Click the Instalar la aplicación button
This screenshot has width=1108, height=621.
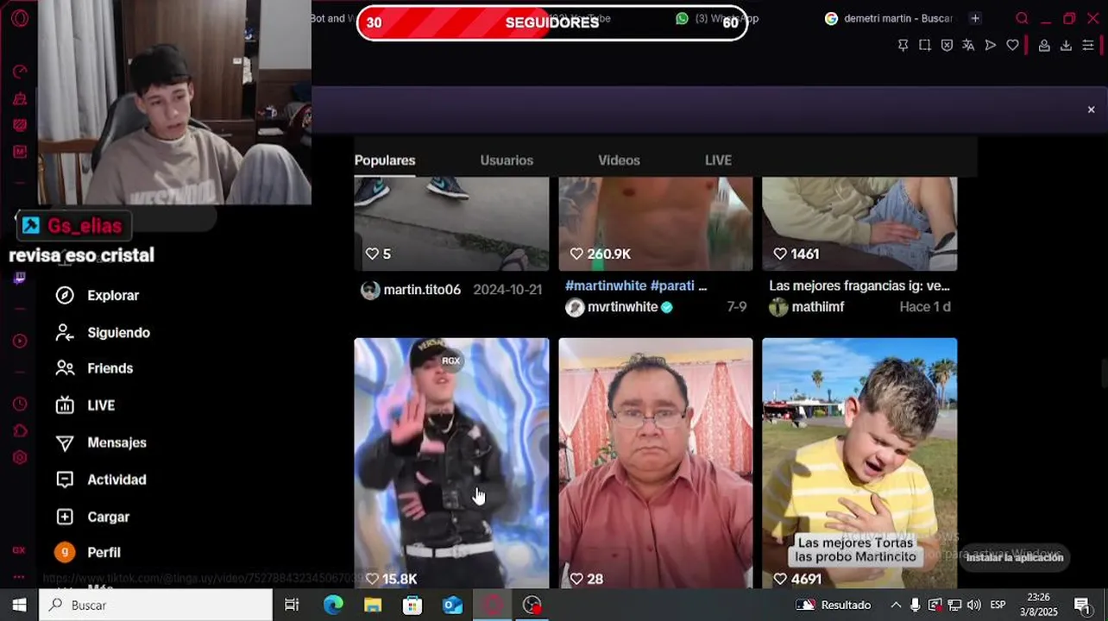1014,557
